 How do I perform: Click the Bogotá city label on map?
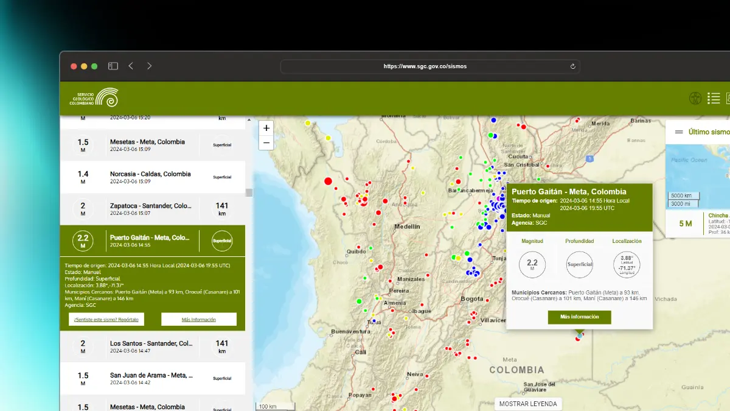tap(472, 299)
